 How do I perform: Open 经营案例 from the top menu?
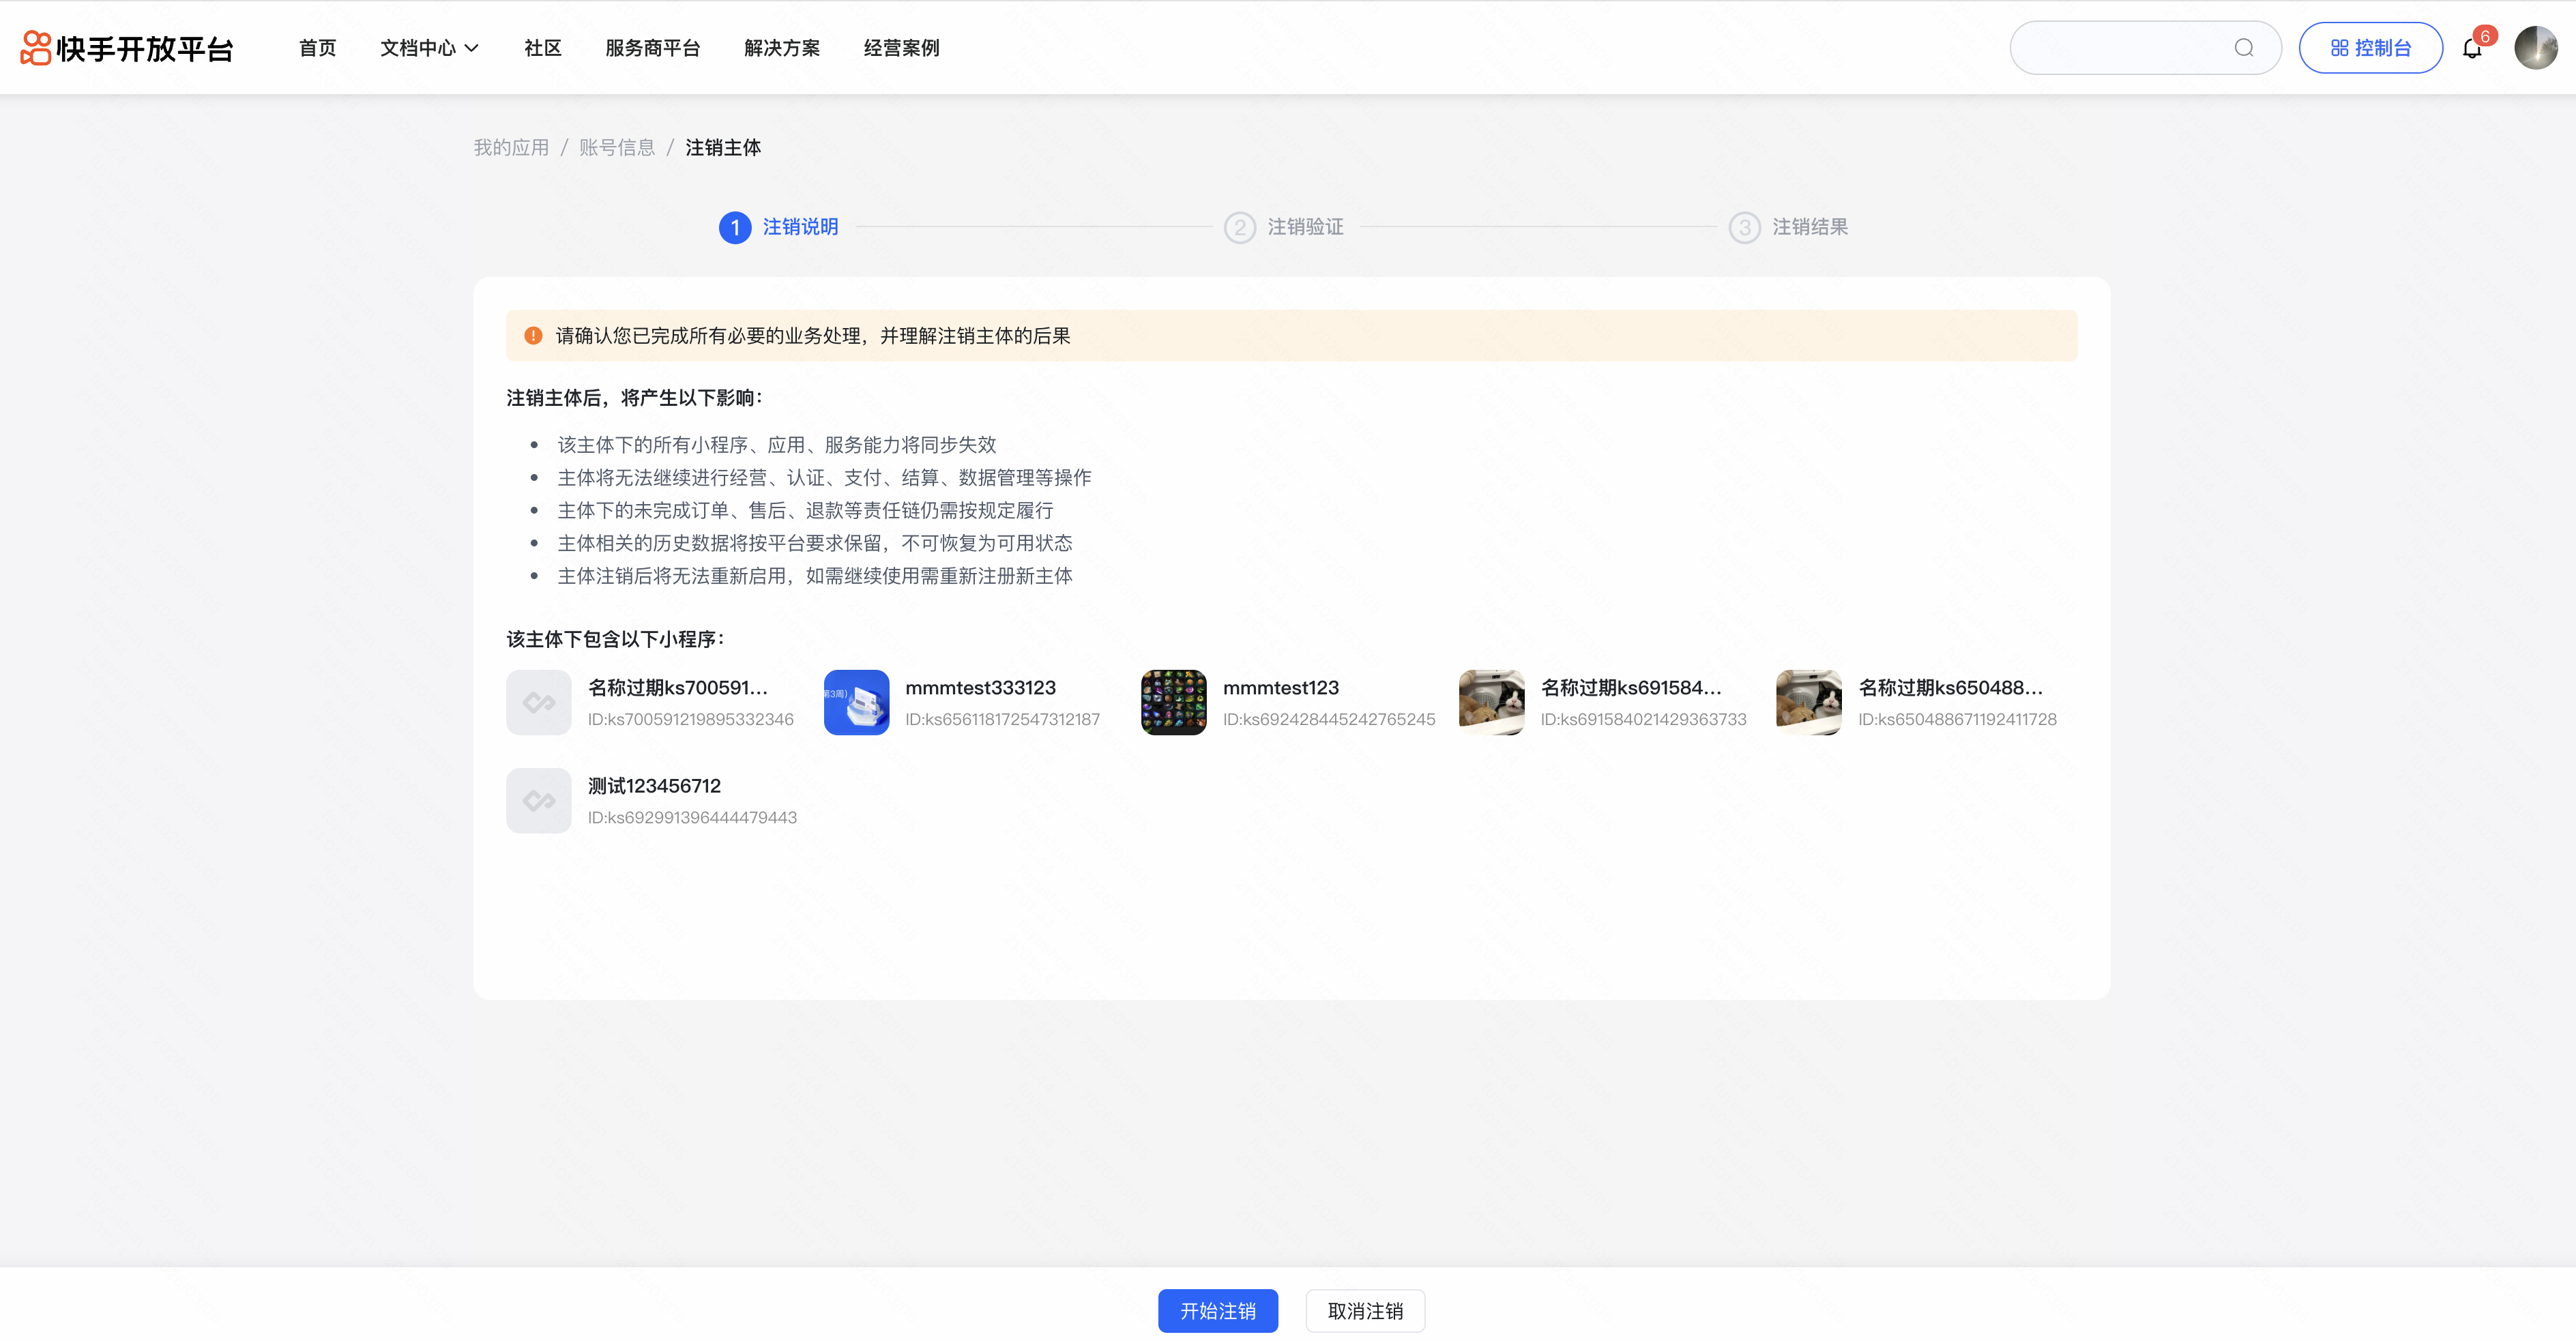click(x=901, y=48)
